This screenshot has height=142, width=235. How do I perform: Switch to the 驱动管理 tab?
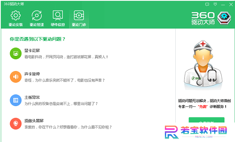tap(37, 18)
